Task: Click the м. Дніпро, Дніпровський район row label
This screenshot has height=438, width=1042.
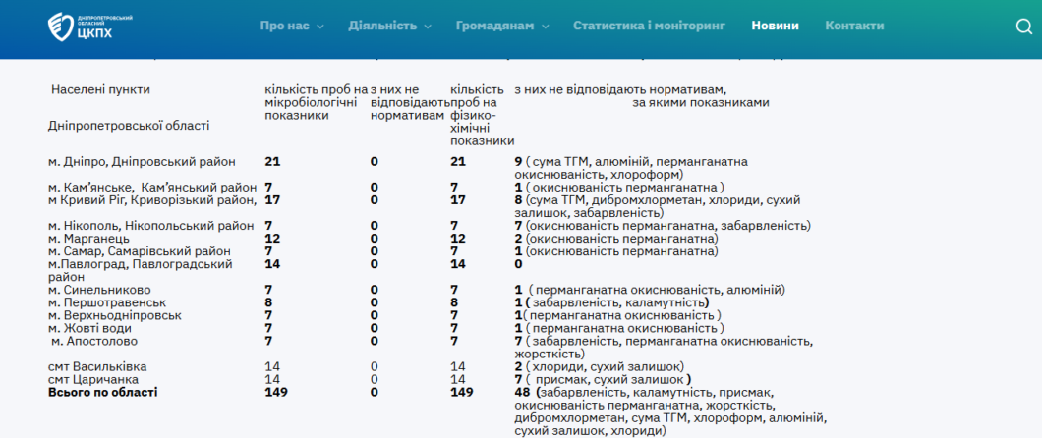Action: 142,161
